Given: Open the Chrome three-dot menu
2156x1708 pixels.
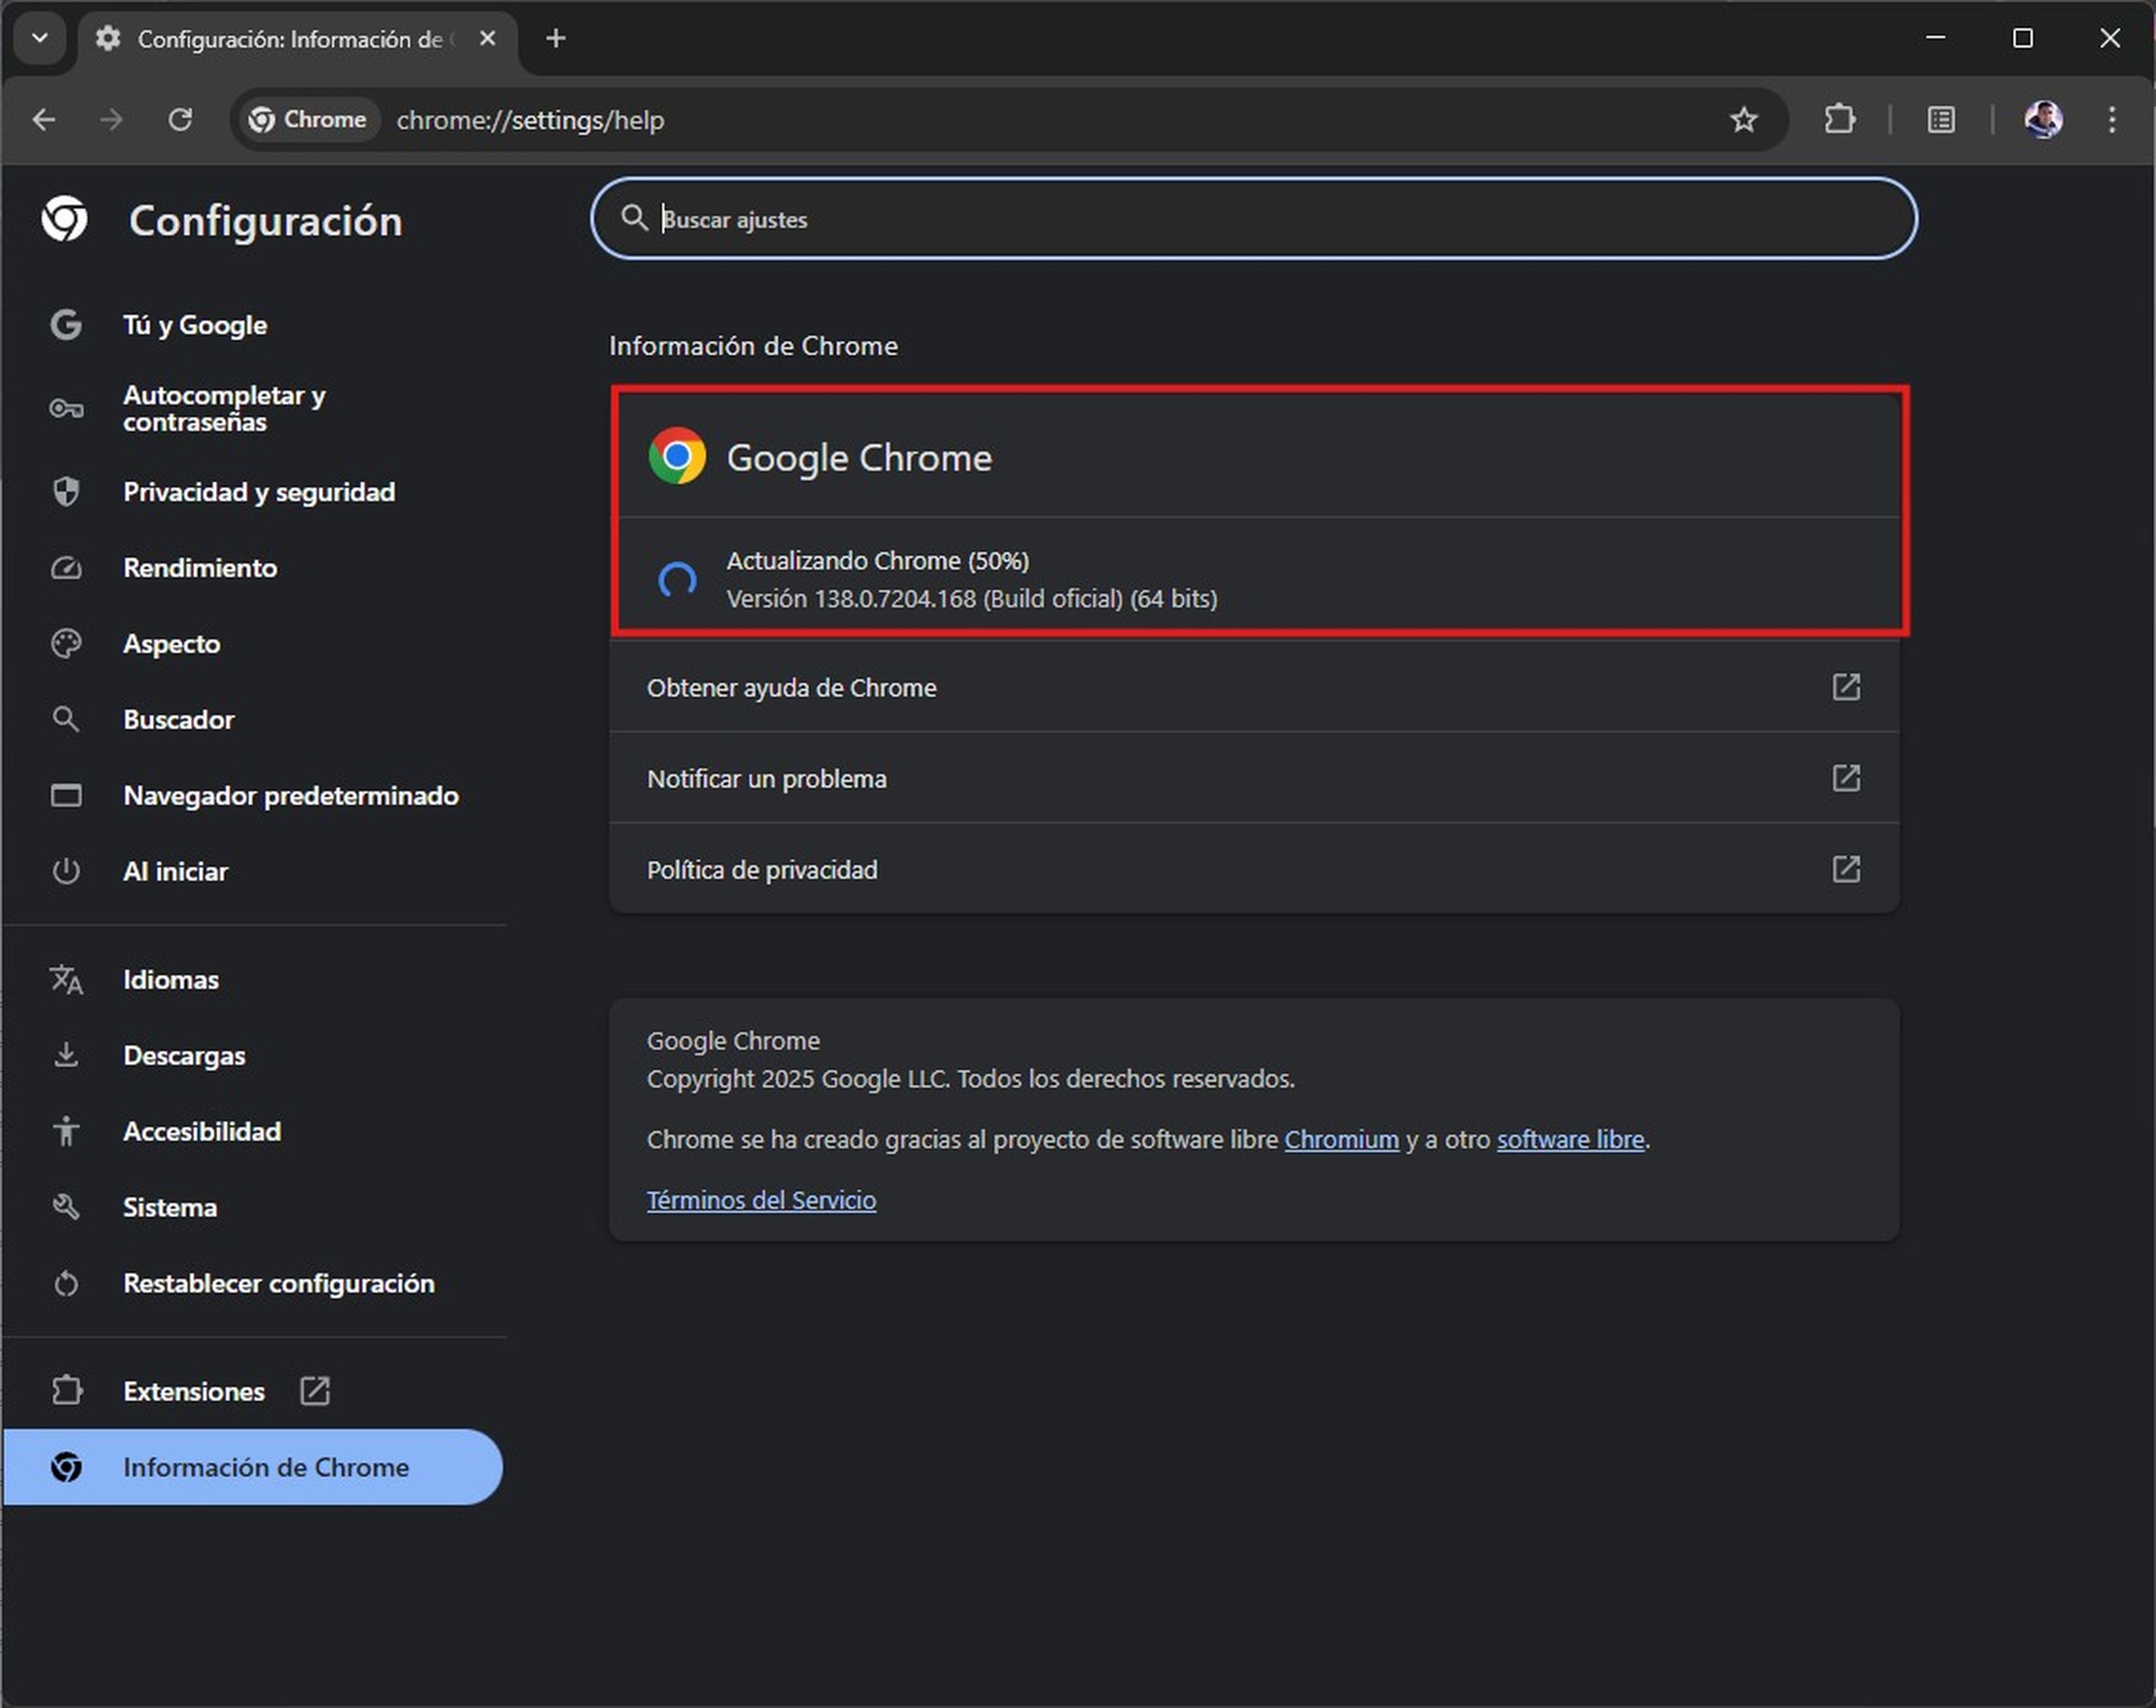Looking at the screenshot, I should 2111,120.
